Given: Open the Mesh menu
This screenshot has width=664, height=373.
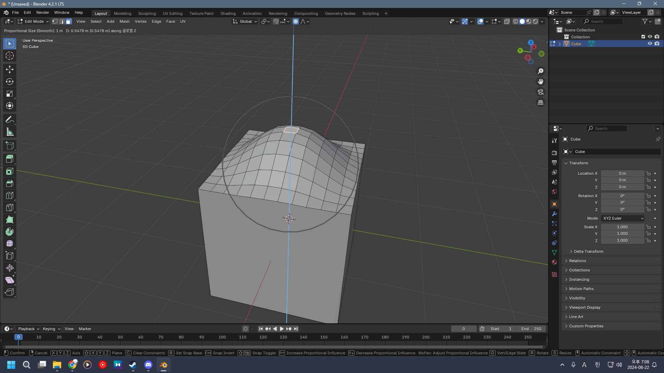Looking at the screenshot, I should (x=124, y=21).
